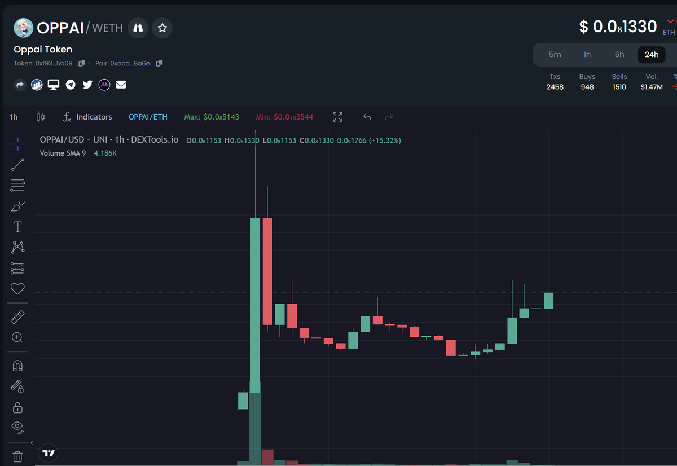Pick the text annotation tool
The width and height of the screenshot is (677, 466).
pos(17,226)
